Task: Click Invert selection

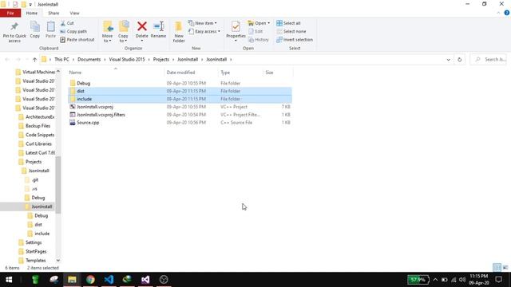Action: (x=295, y=40)
